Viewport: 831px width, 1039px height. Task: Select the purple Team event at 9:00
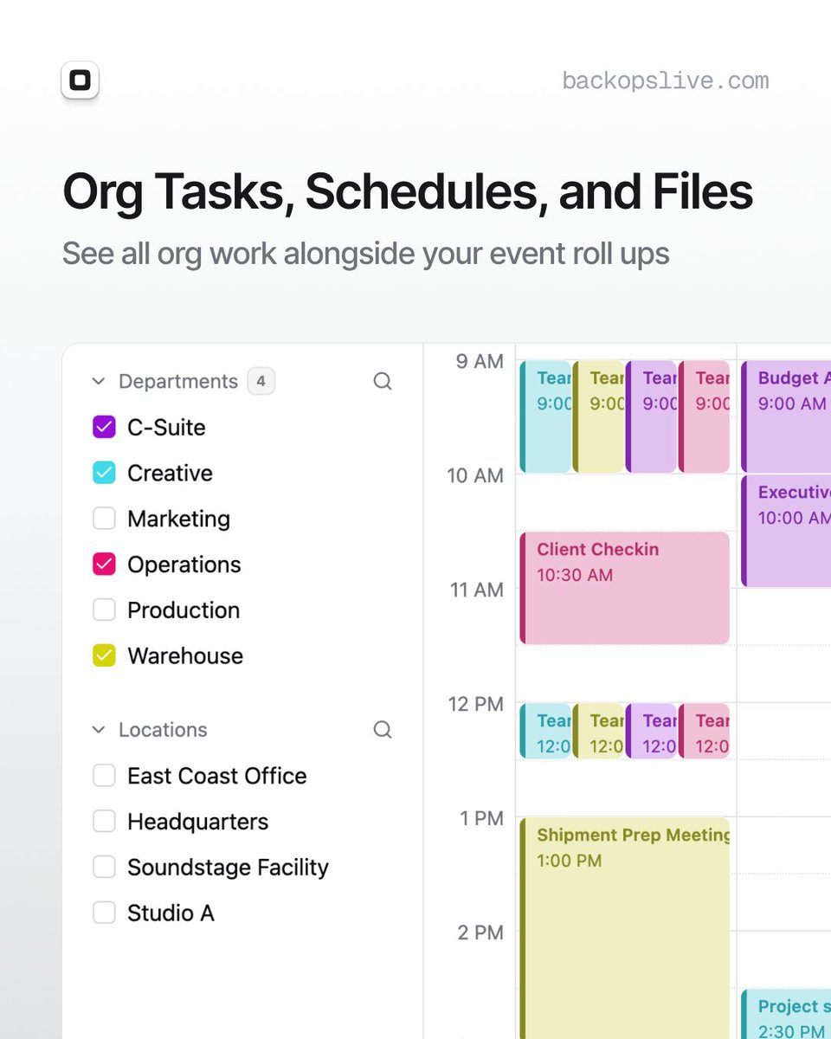tap(651, 416)
